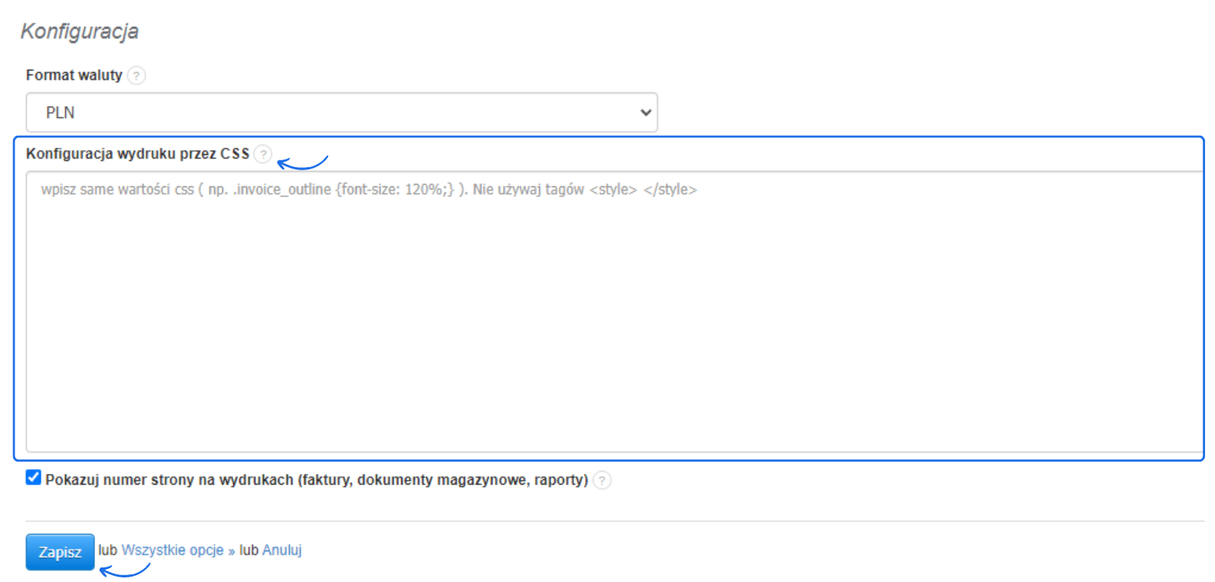
Task: Open the Wszystkie opcje link
Action: pyautogui.click(x=173, y=551)
